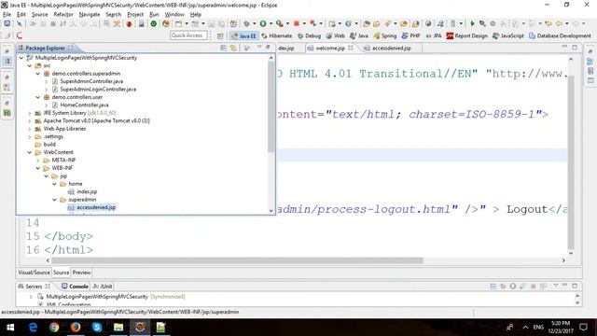Image resolution: width=597 pixels, height=336 pixels.
Task: Switch to the PHP perspective
Action: (x=410, y=35)
